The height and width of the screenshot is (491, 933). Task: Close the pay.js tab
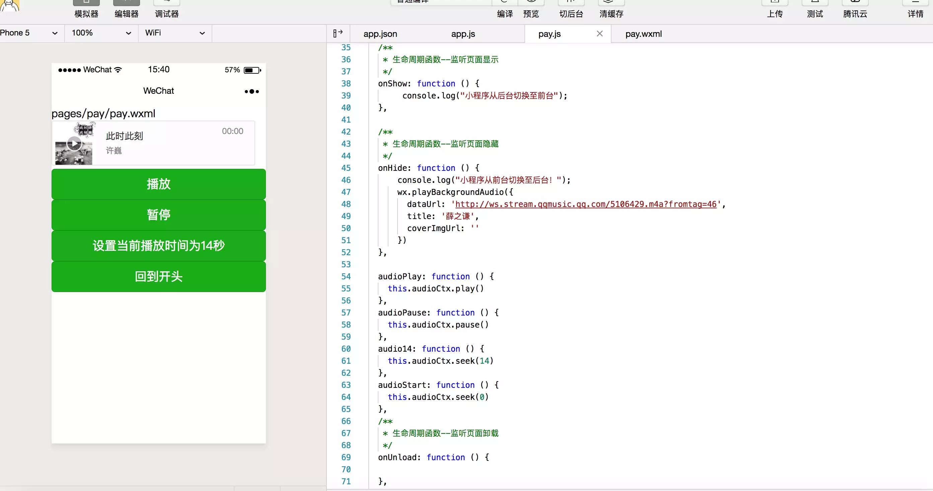(x=599, y=33)
